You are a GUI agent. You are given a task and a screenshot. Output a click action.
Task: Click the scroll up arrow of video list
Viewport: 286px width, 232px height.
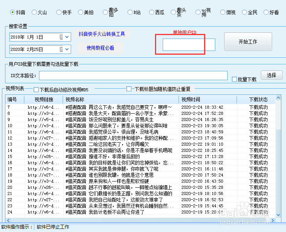click(x=278, y=98)
